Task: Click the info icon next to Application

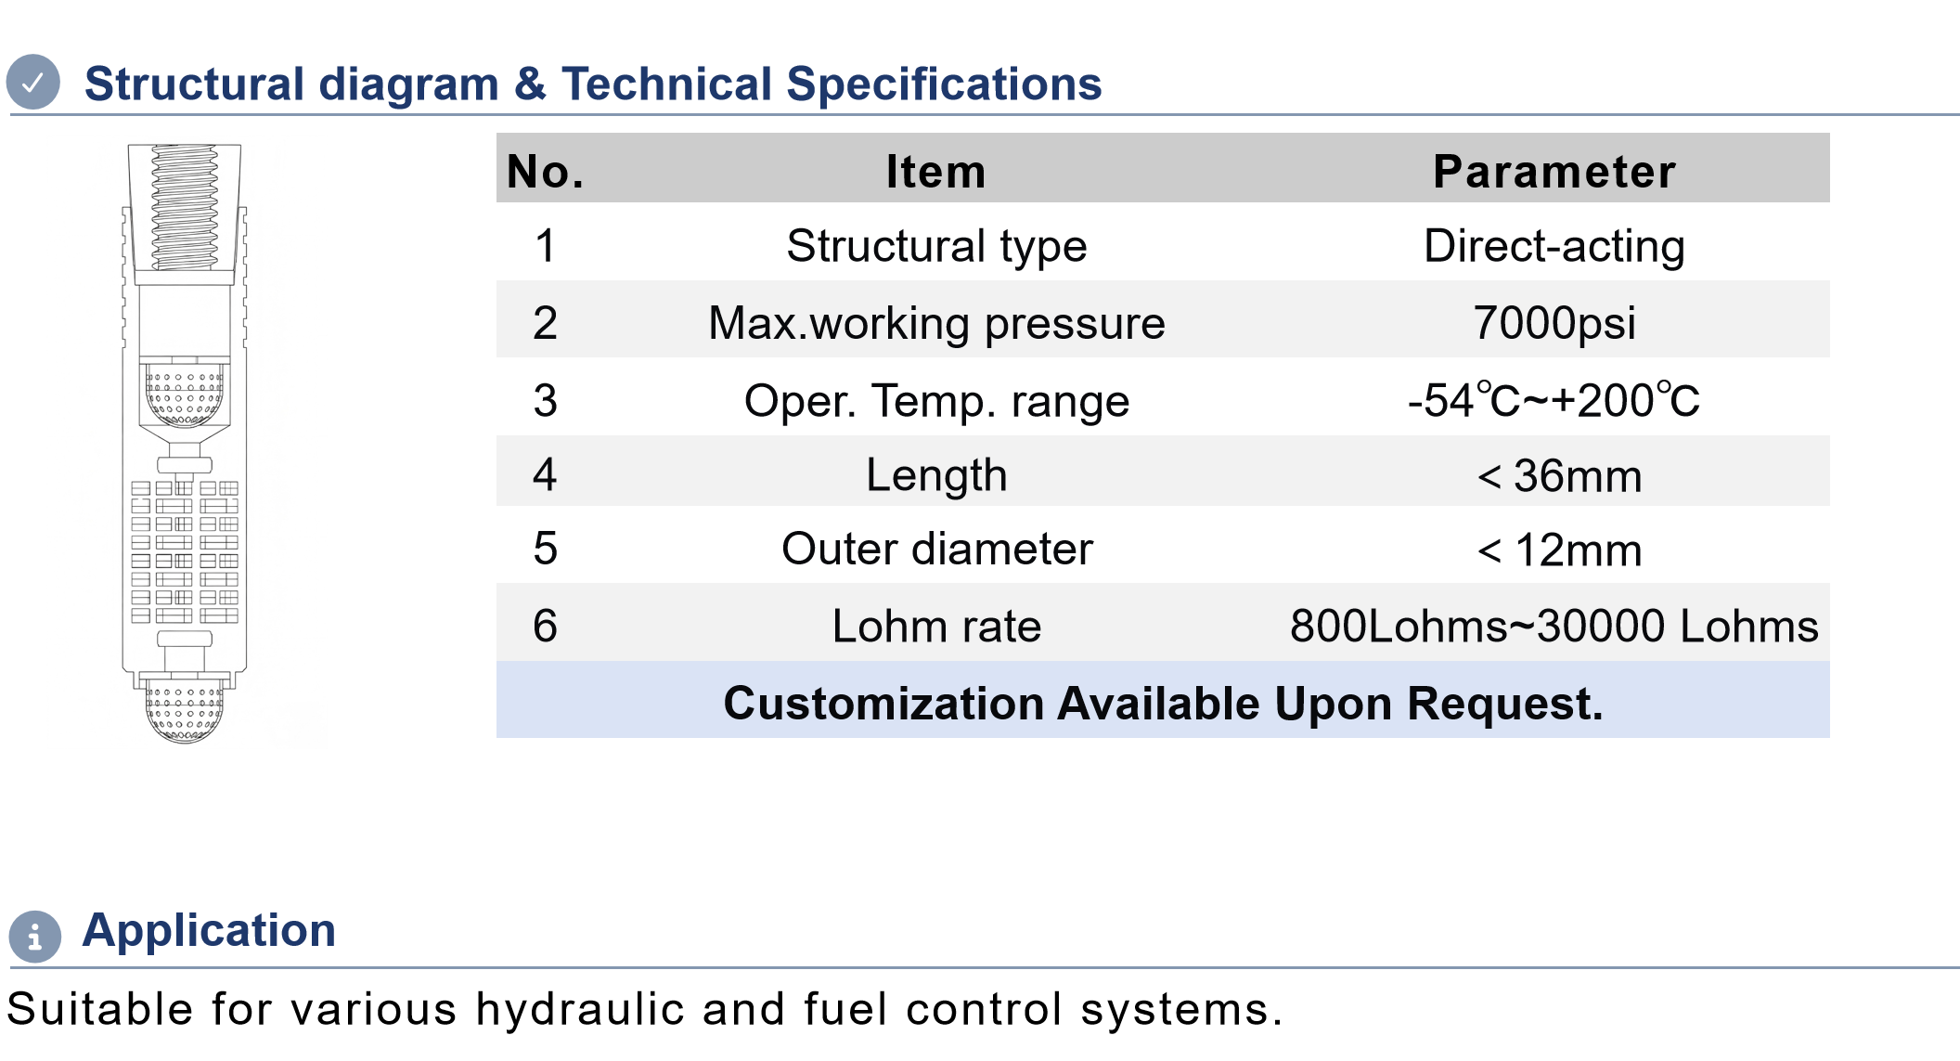Action: [x=35, y=936]
